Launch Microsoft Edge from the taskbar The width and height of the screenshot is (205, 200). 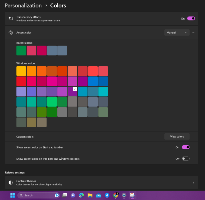(x=81, y=195)
